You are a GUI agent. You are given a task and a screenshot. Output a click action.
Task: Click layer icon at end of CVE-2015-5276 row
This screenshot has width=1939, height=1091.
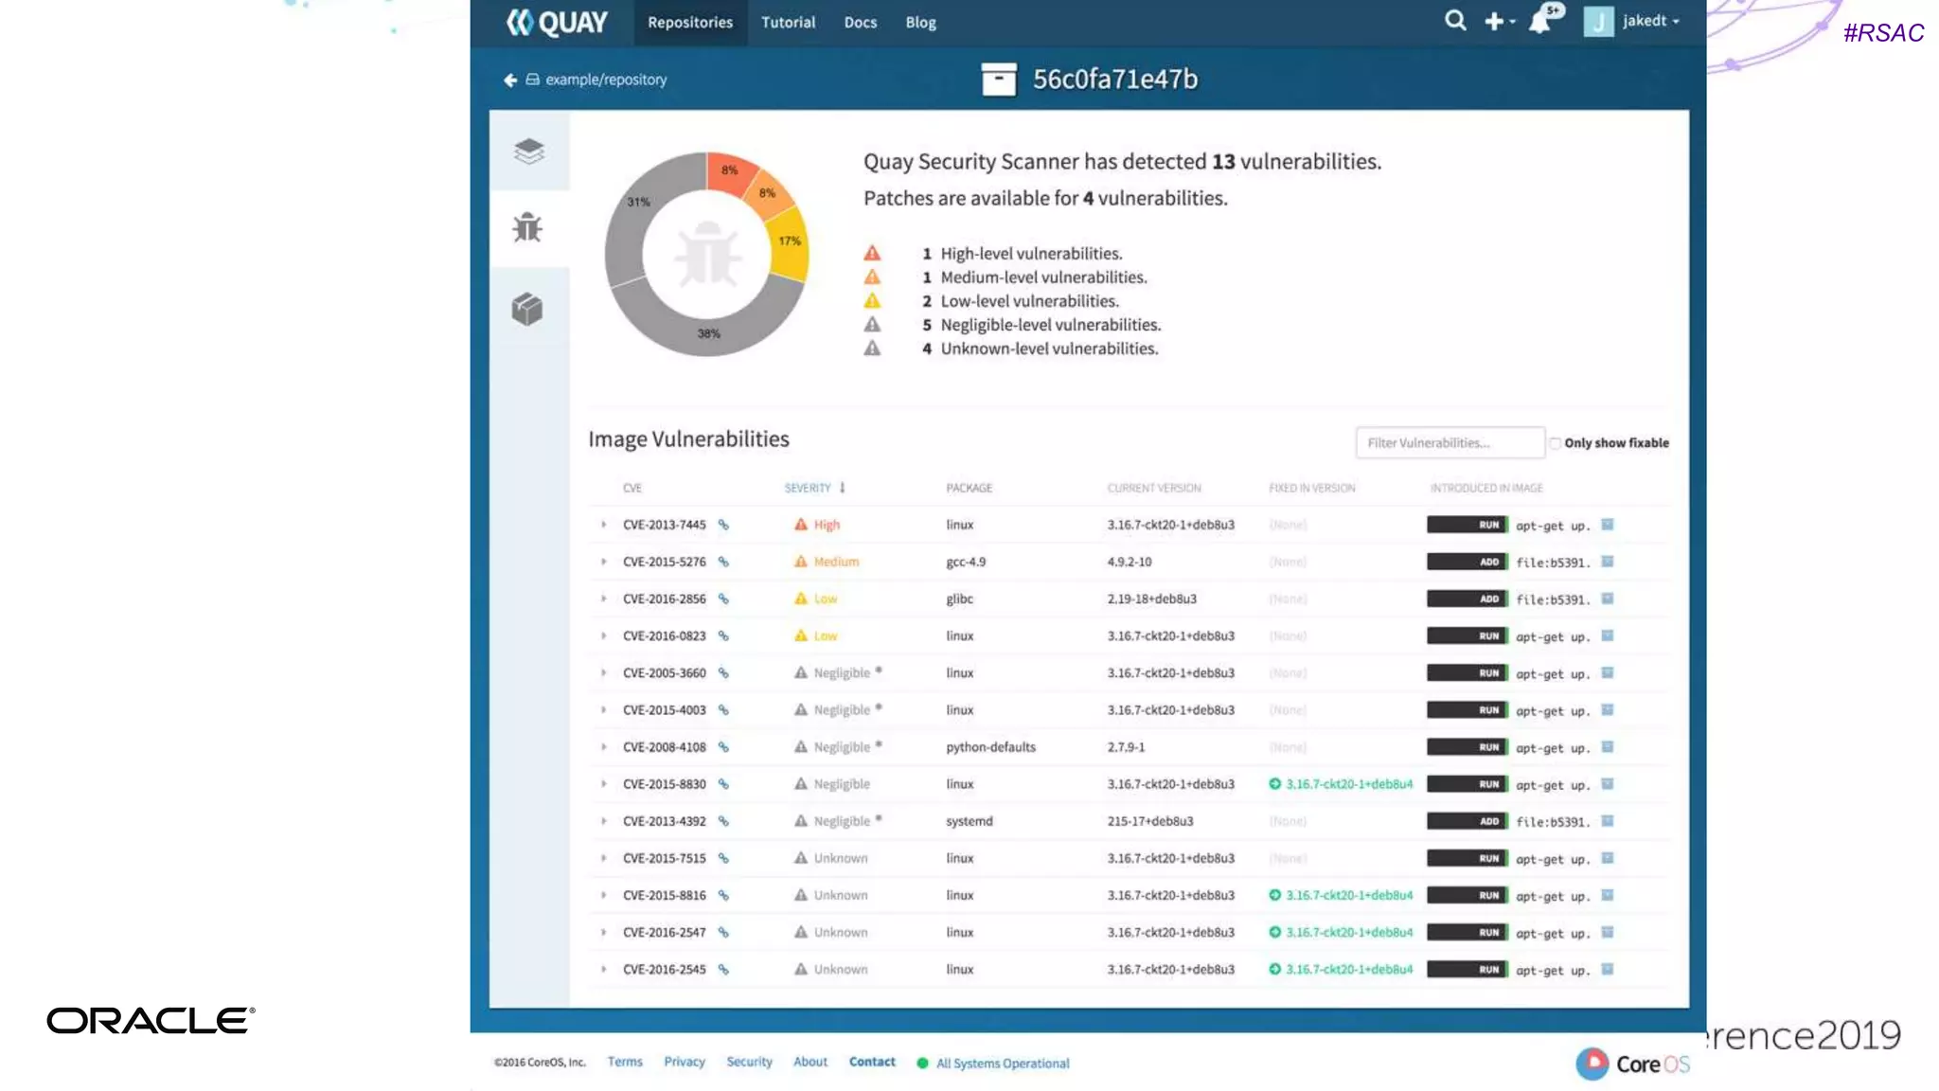1607,562
